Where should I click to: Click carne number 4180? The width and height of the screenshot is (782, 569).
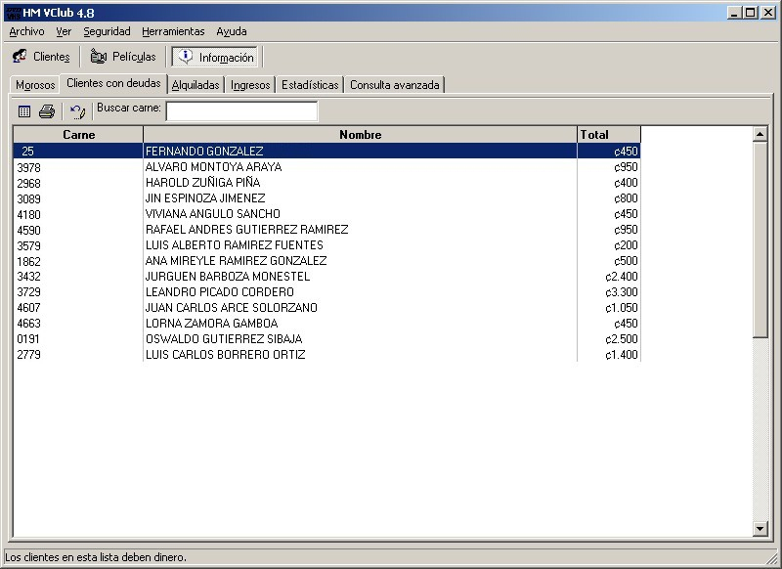pyautogui.click(x=28, y=214)
